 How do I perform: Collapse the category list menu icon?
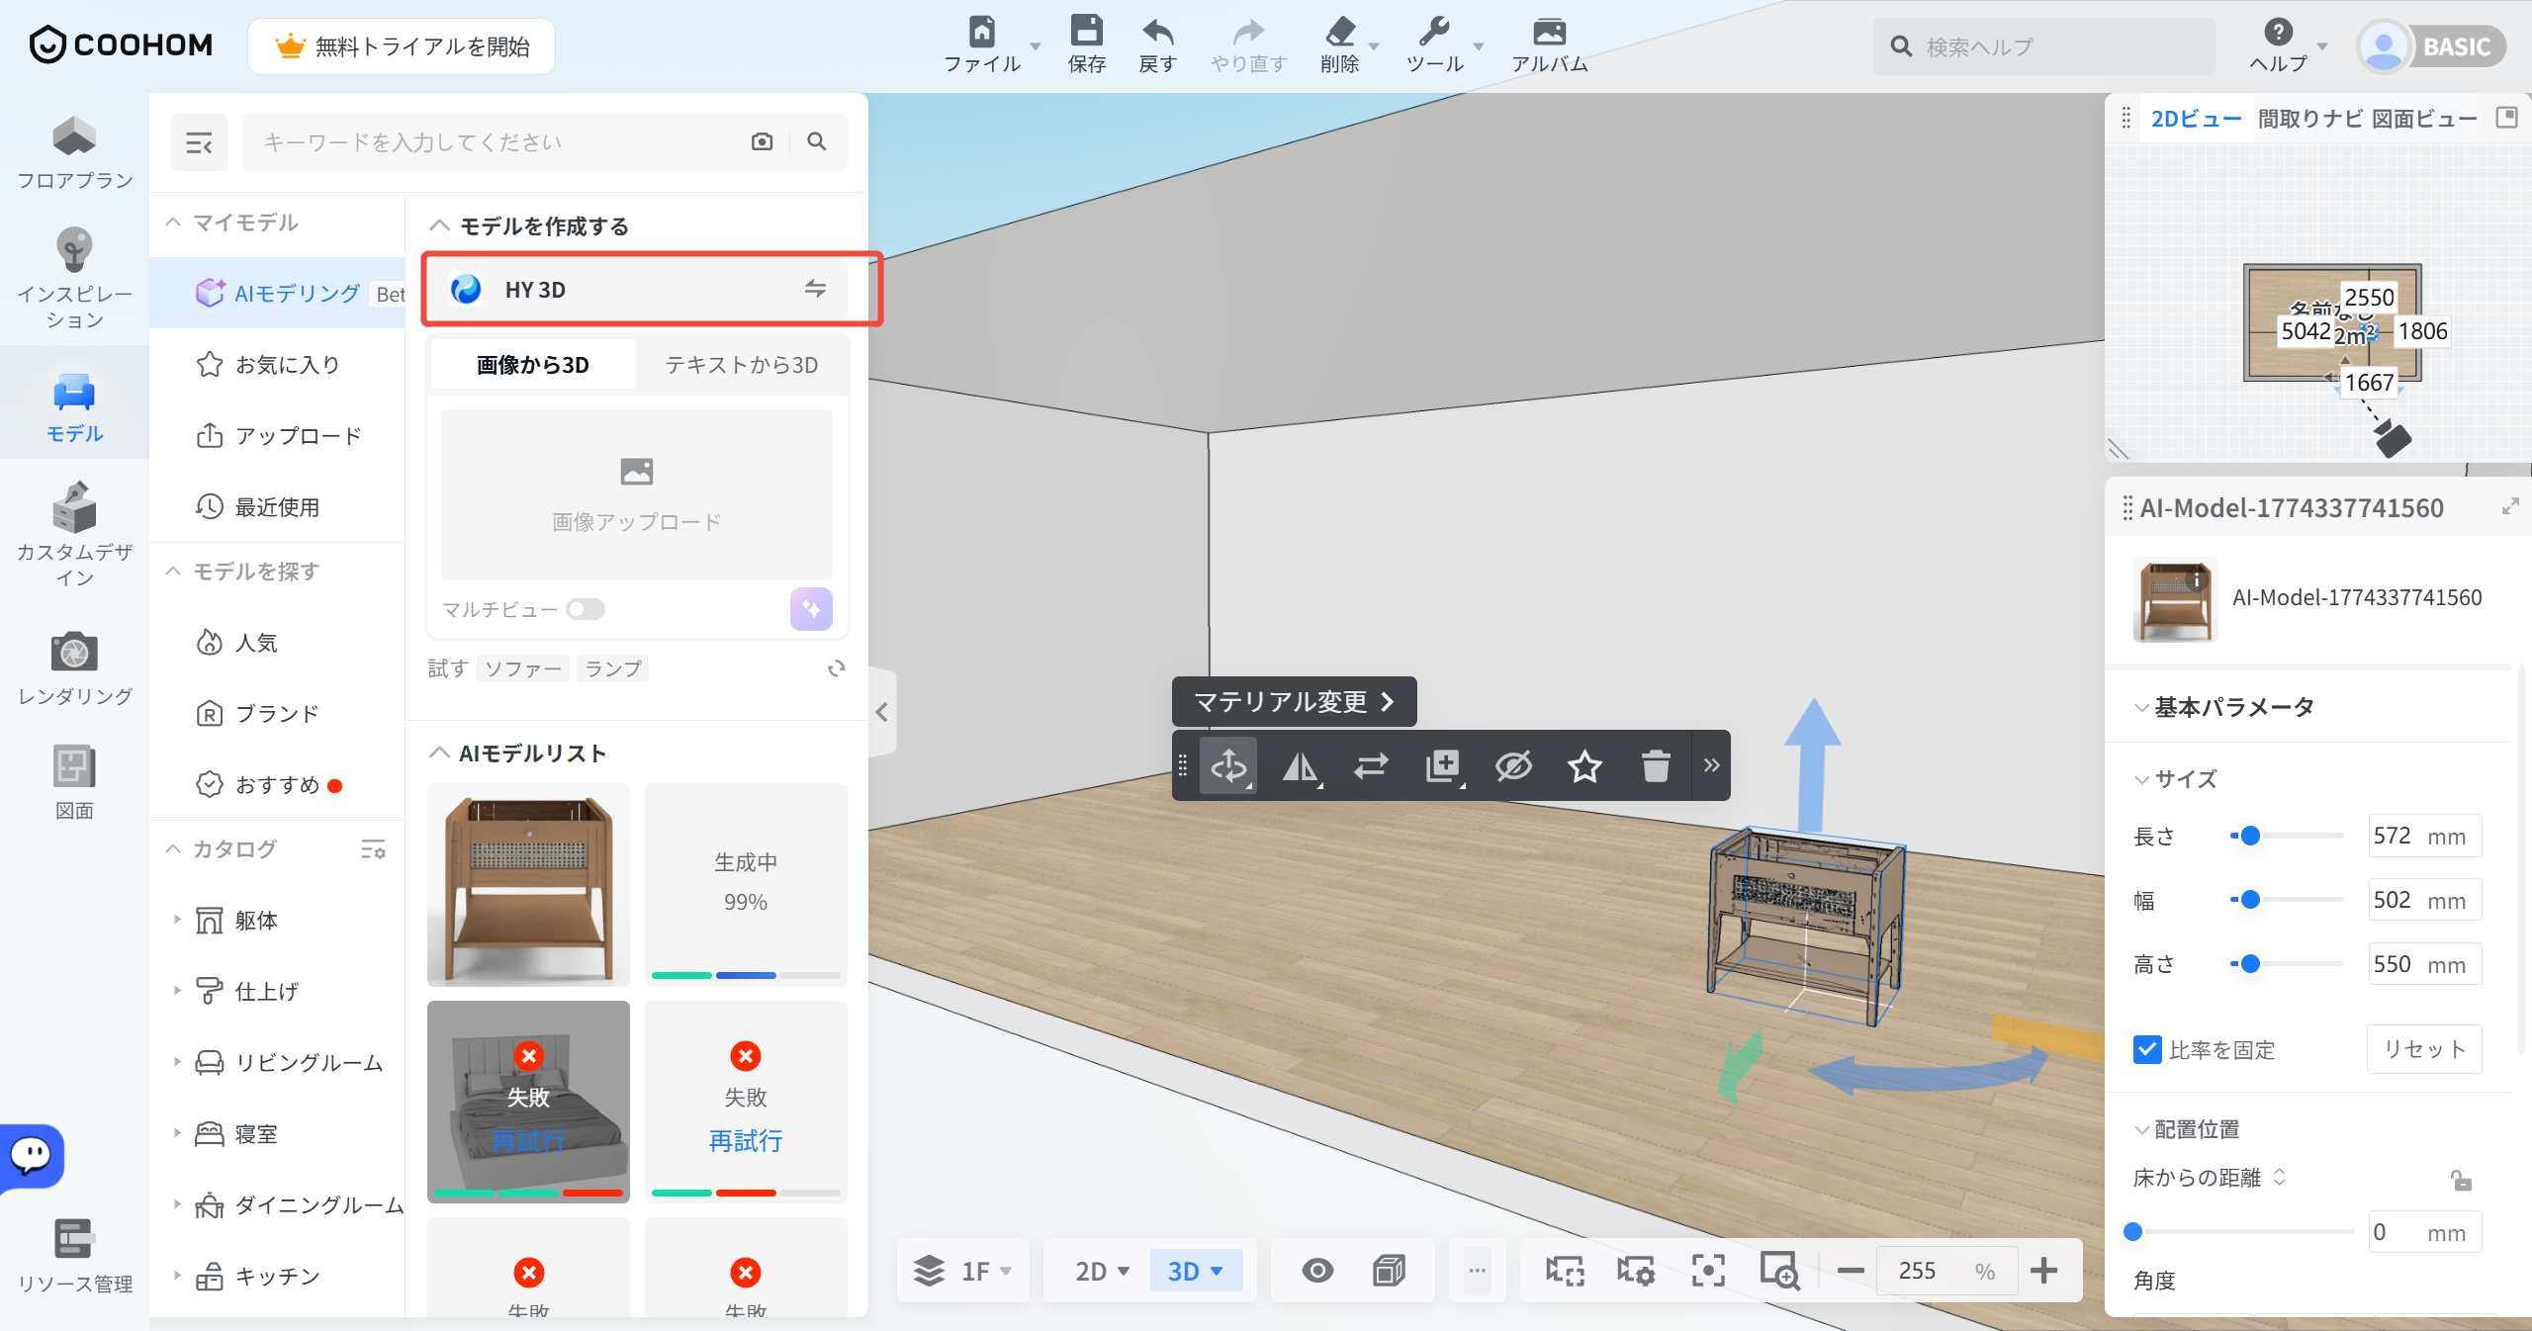coord(199,142)
